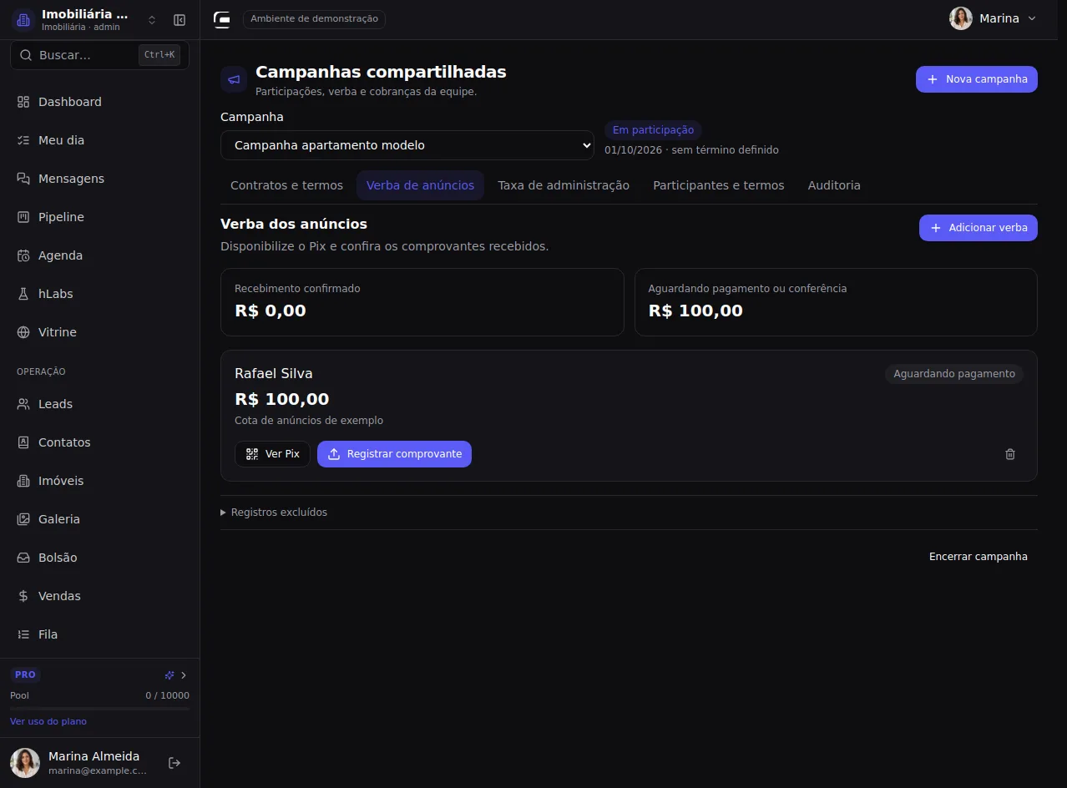Click Marina Almeida's sidebar profile photo

(x=25, y=763)
